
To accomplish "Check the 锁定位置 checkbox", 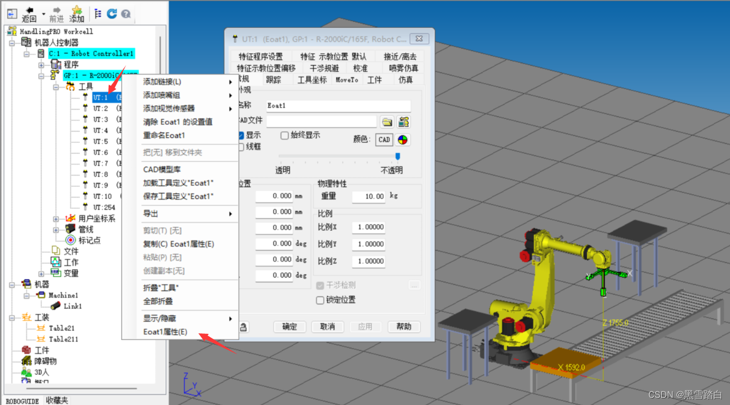I will click(320, 300).
